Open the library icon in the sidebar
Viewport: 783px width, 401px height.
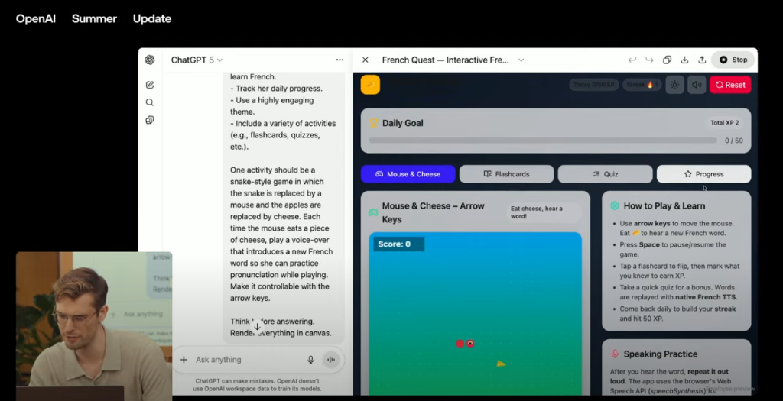point(149,120)
